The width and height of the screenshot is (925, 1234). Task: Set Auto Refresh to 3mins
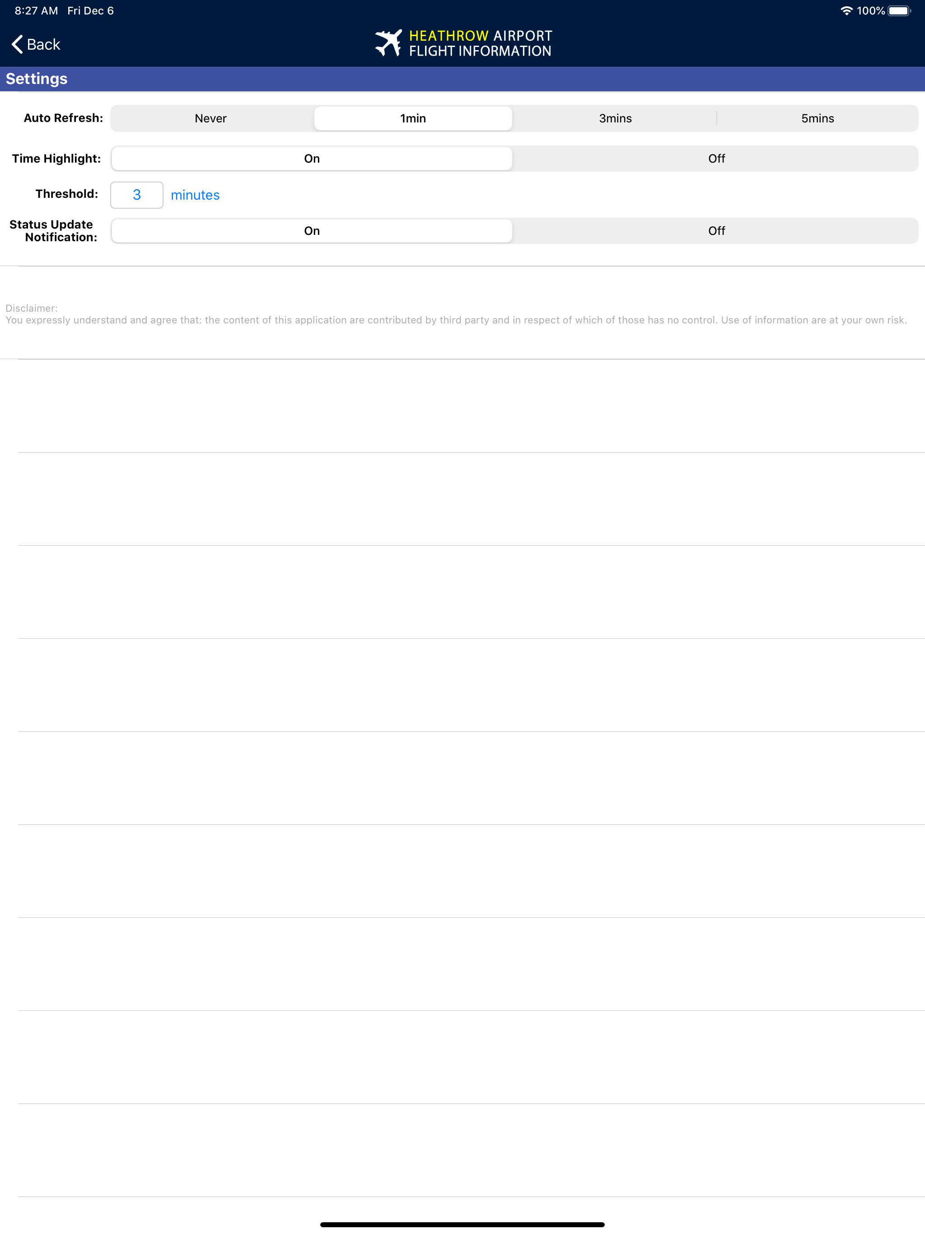(615, 118)
